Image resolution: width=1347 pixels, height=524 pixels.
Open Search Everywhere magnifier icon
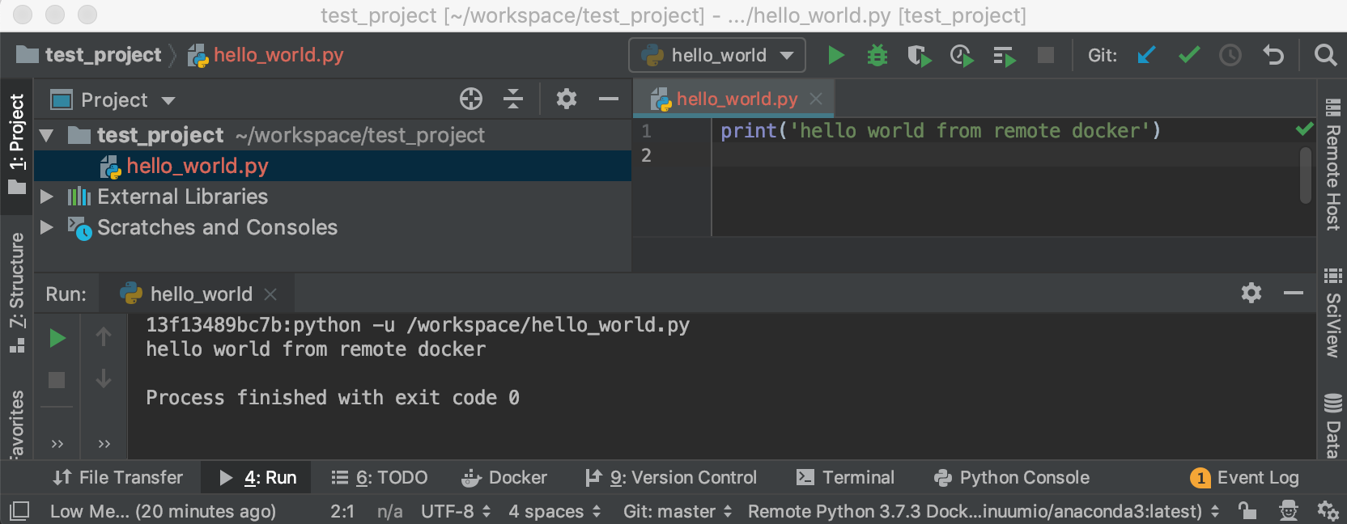pyautogui.click(x=1325, y=55)
